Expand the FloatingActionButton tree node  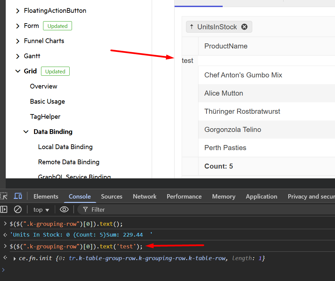click(x=18, y=11)
